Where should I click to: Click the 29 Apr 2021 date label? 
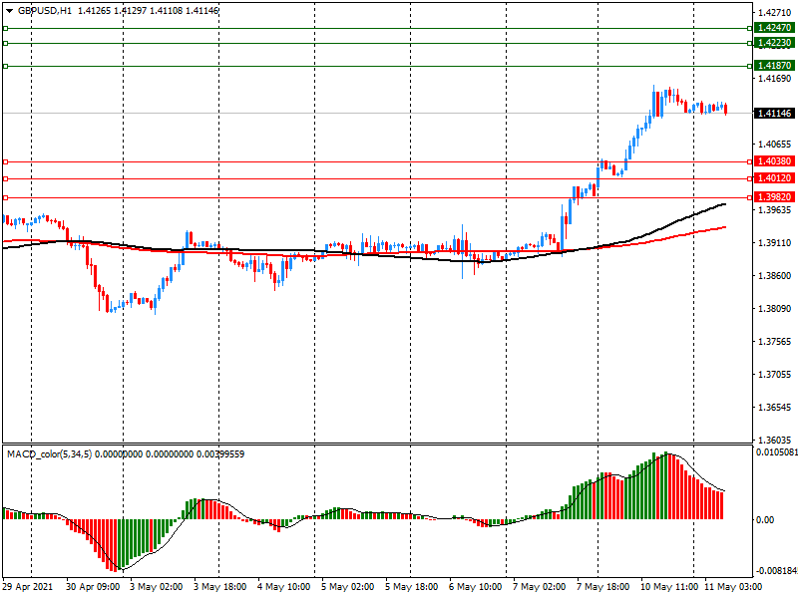(27, 588)
